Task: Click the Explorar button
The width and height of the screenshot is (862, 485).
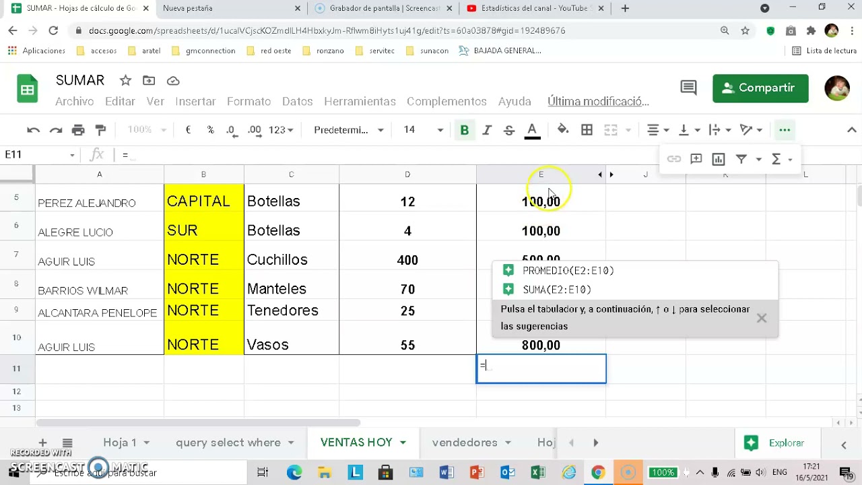Action: pos(778,443)
